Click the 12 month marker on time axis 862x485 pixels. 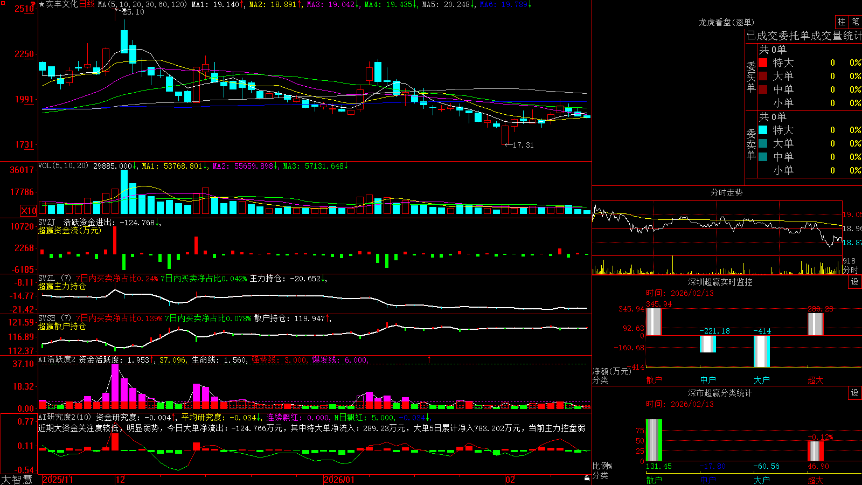click(120, 480)
